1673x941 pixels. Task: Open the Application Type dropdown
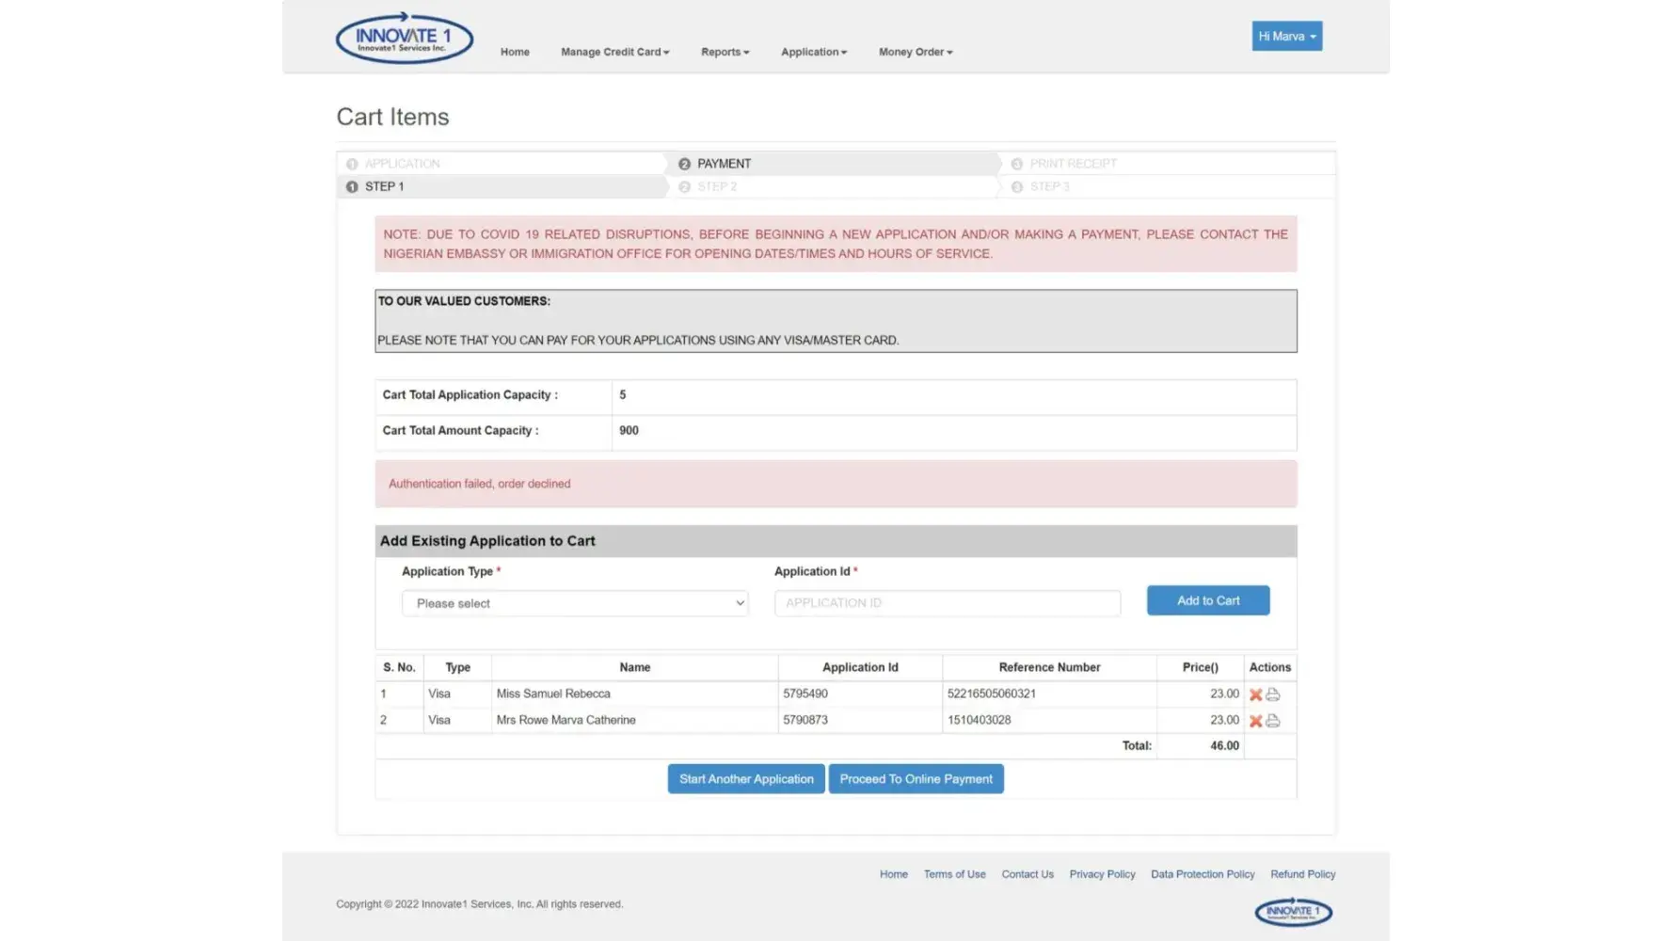574,603
